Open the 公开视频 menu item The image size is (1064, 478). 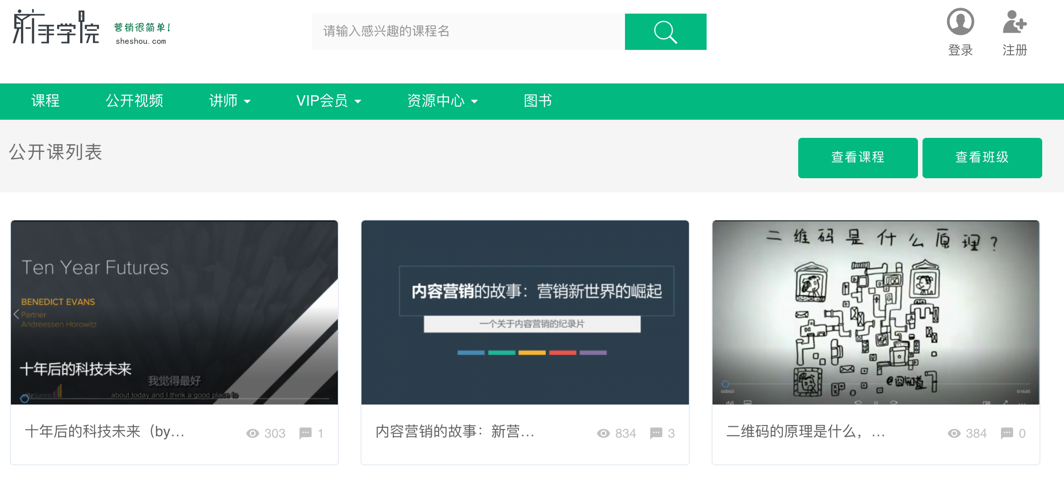pyautogui.click(x=135, y=101)
